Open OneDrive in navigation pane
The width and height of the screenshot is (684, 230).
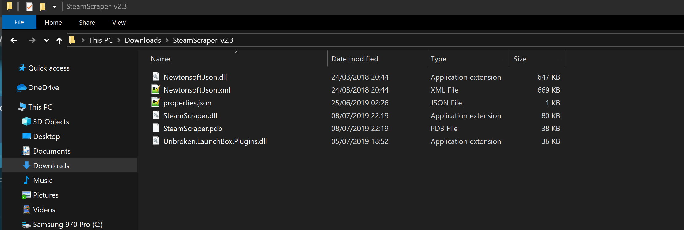pyautogui.click(x=44, y=87)
